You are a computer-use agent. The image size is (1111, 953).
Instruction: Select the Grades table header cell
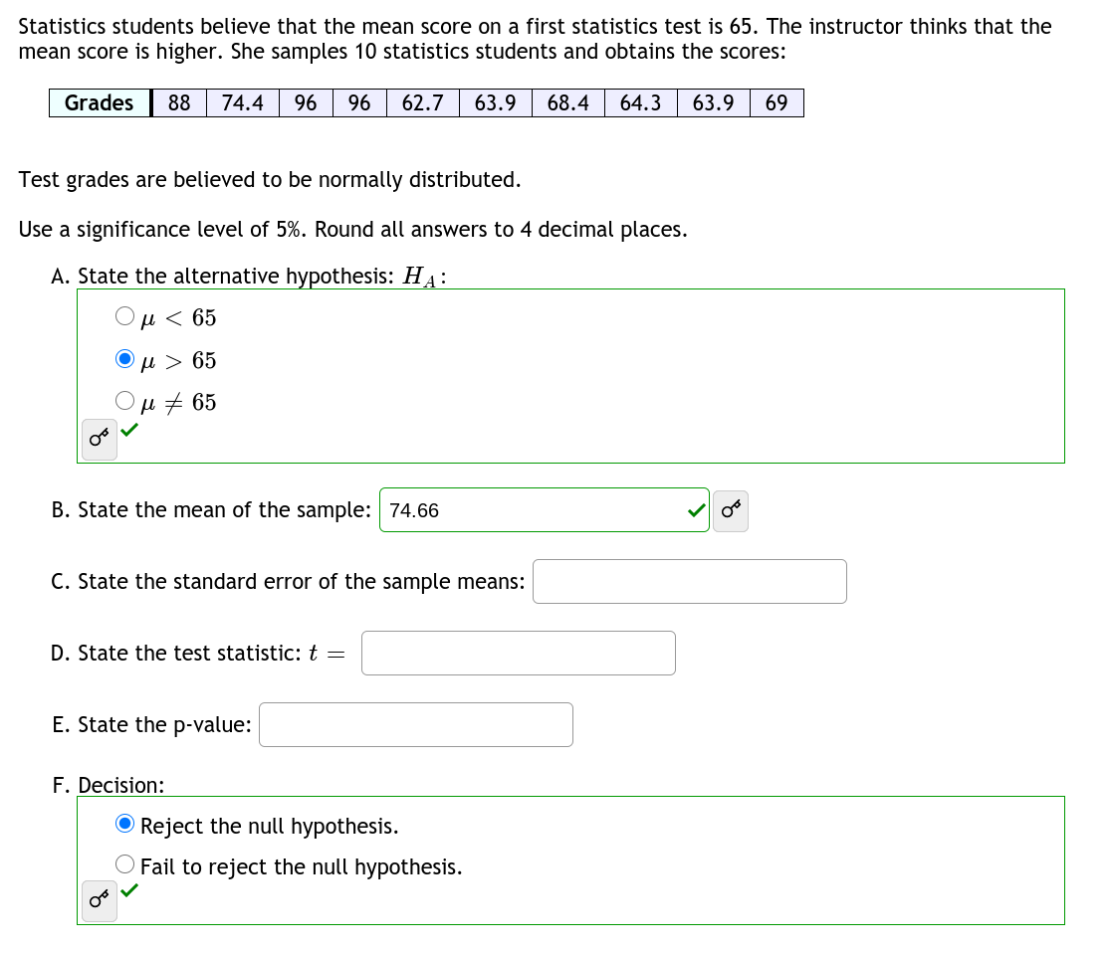(99, 102)
